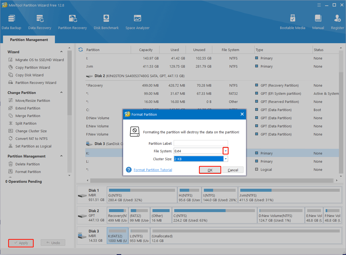Click the Disk 2 drive icon in disk map

tap(82, 216)
